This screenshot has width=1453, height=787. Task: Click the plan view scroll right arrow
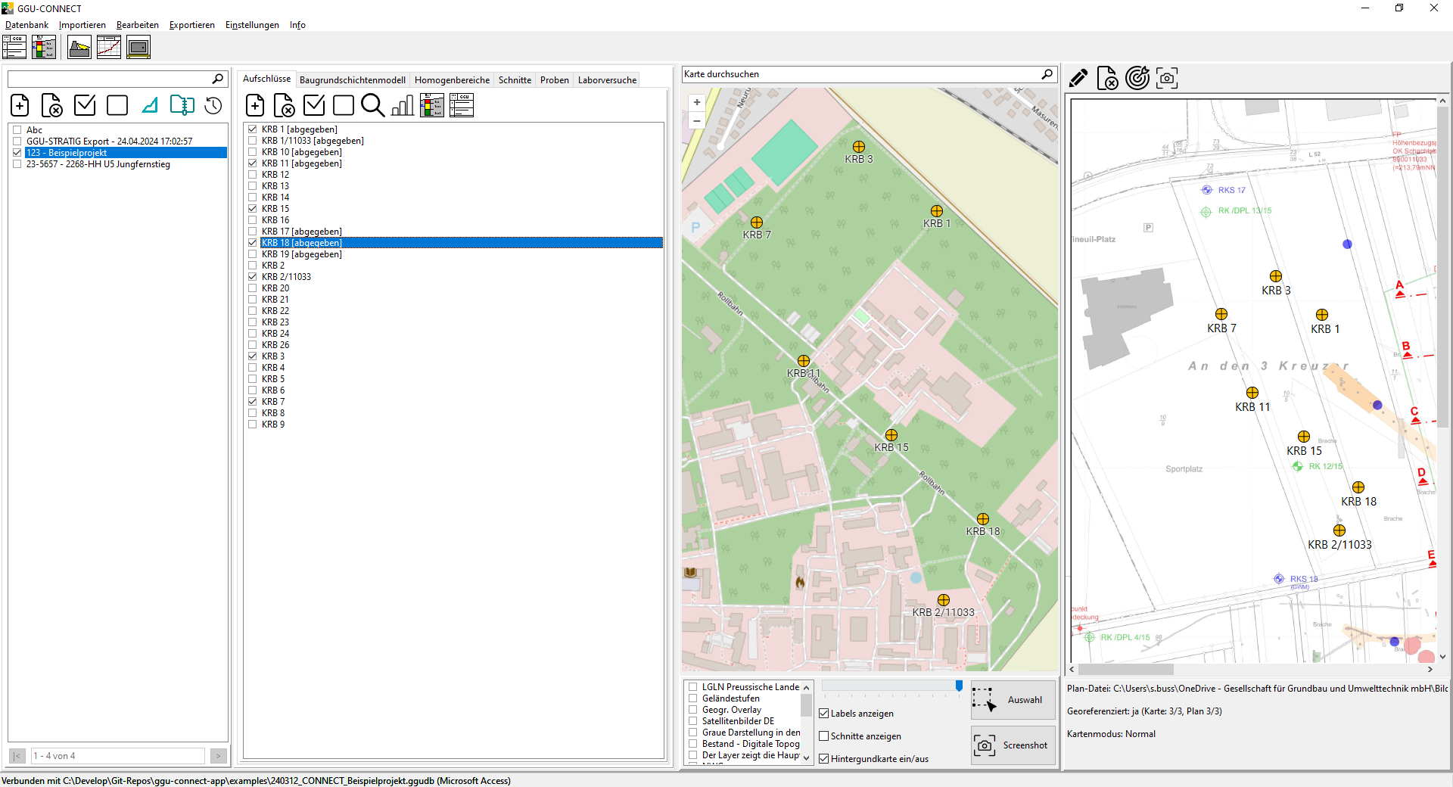point(1430,670)
